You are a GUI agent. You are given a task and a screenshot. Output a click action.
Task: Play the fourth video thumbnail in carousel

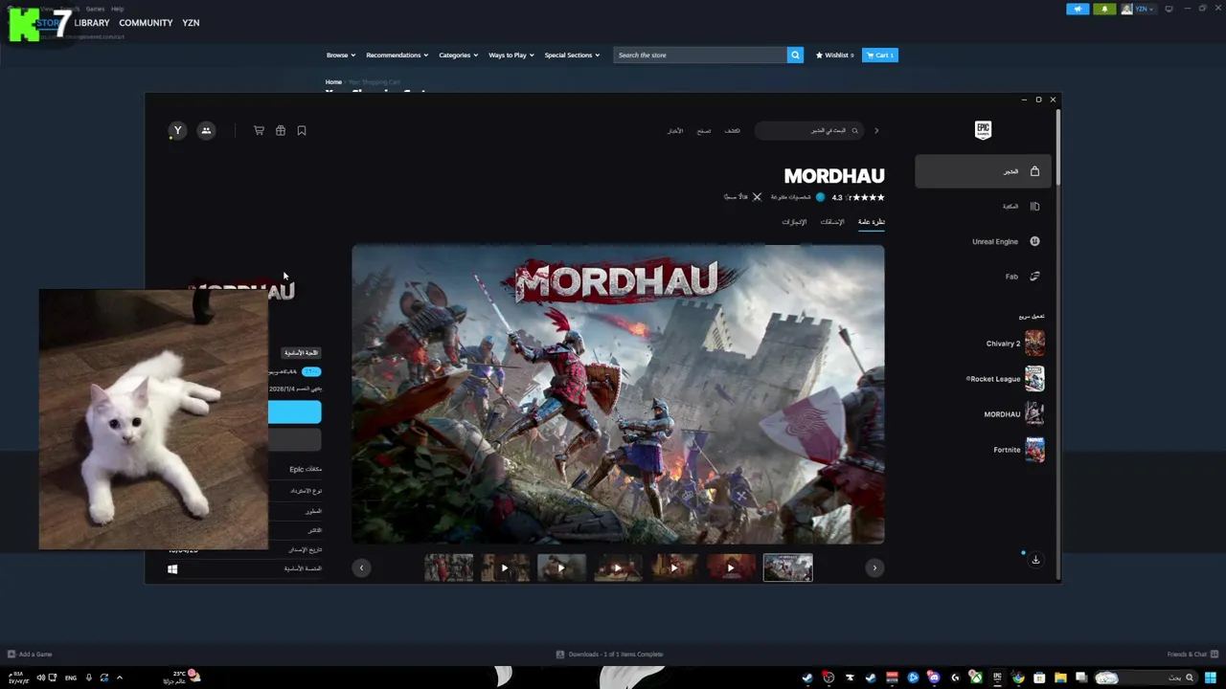[x=674, y=567]
